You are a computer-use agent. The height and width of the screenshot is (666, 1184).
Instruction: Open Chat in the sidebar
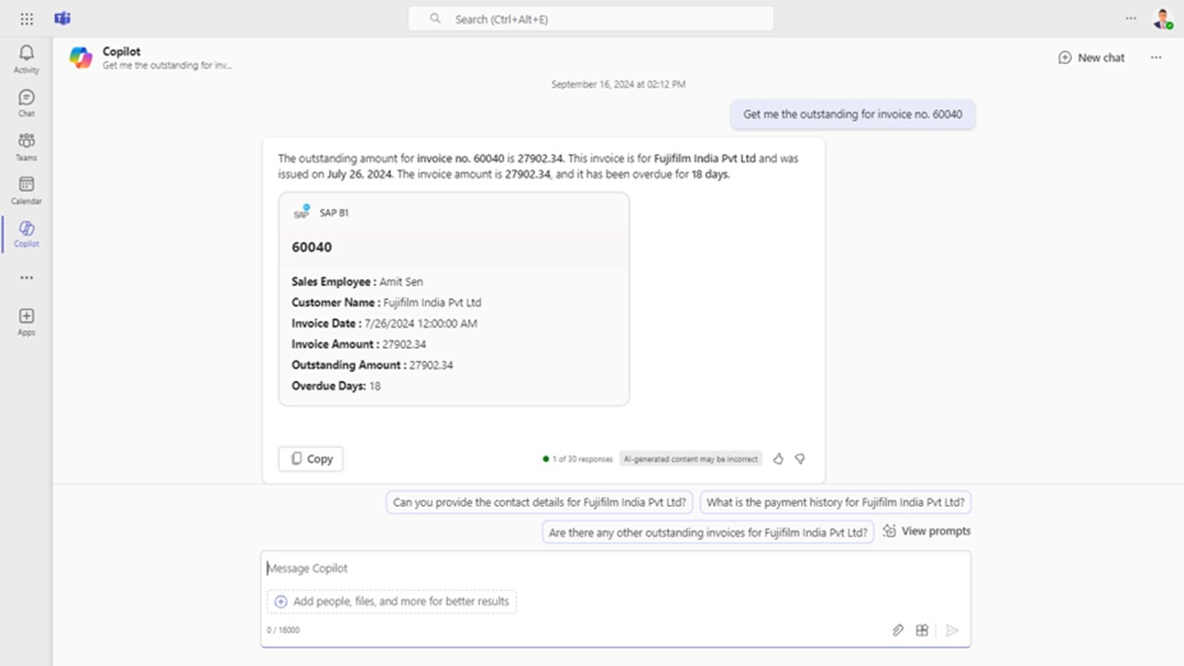pos(27,102)
